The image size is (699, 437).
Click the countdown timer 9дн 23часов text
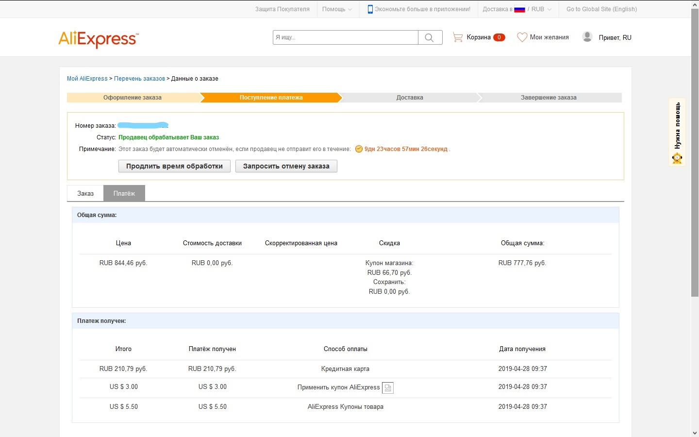(406, 149)
